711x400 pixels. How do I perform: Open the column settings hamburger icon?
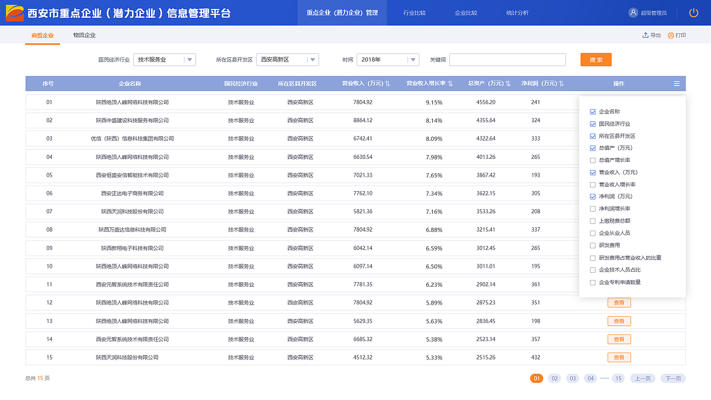[x=677, y=83]
